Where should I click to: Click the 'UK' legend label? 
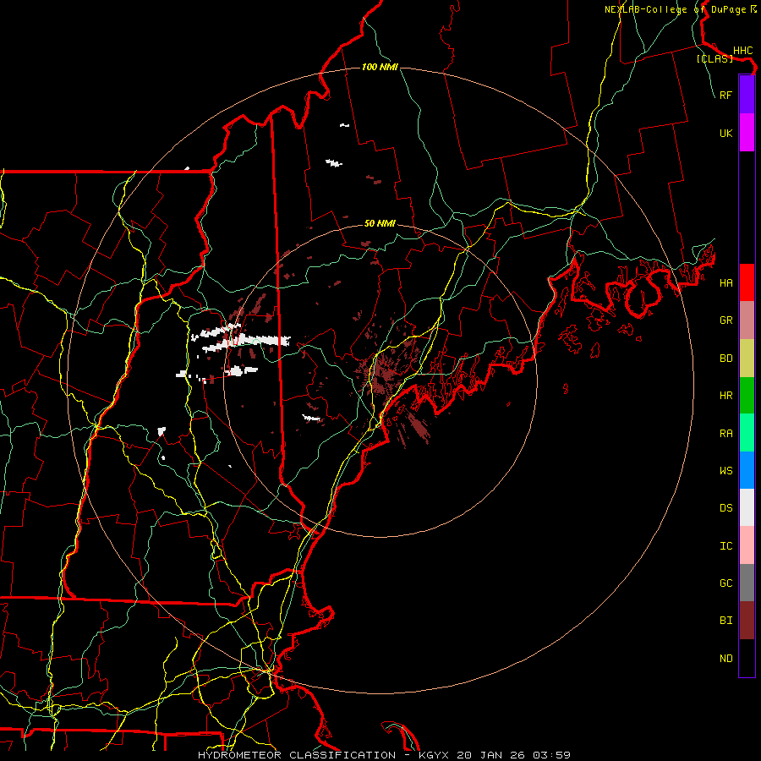[x=725, y=133]
